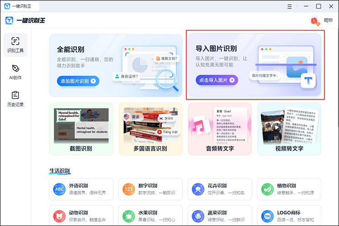Open the hamburger menu in title bar
339x226 pixels.
(x=290, y=6)
